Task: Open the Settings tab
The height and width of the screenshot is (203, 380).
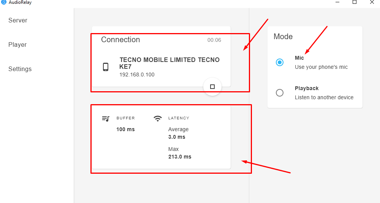Action: (20, 69)
